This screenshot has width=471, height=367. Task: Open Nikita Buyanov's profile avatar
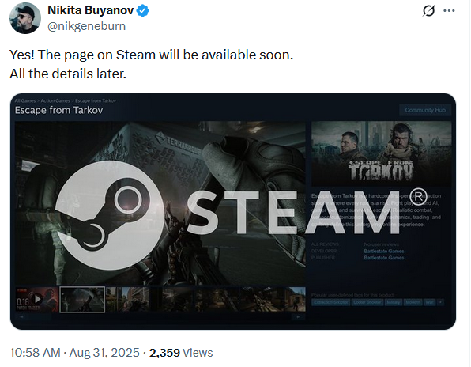coord(25,18)
